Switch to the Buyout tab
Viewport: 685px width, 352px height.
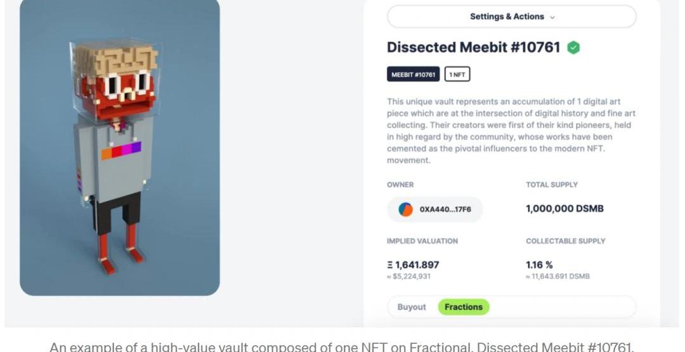click(x=412, y=307)
